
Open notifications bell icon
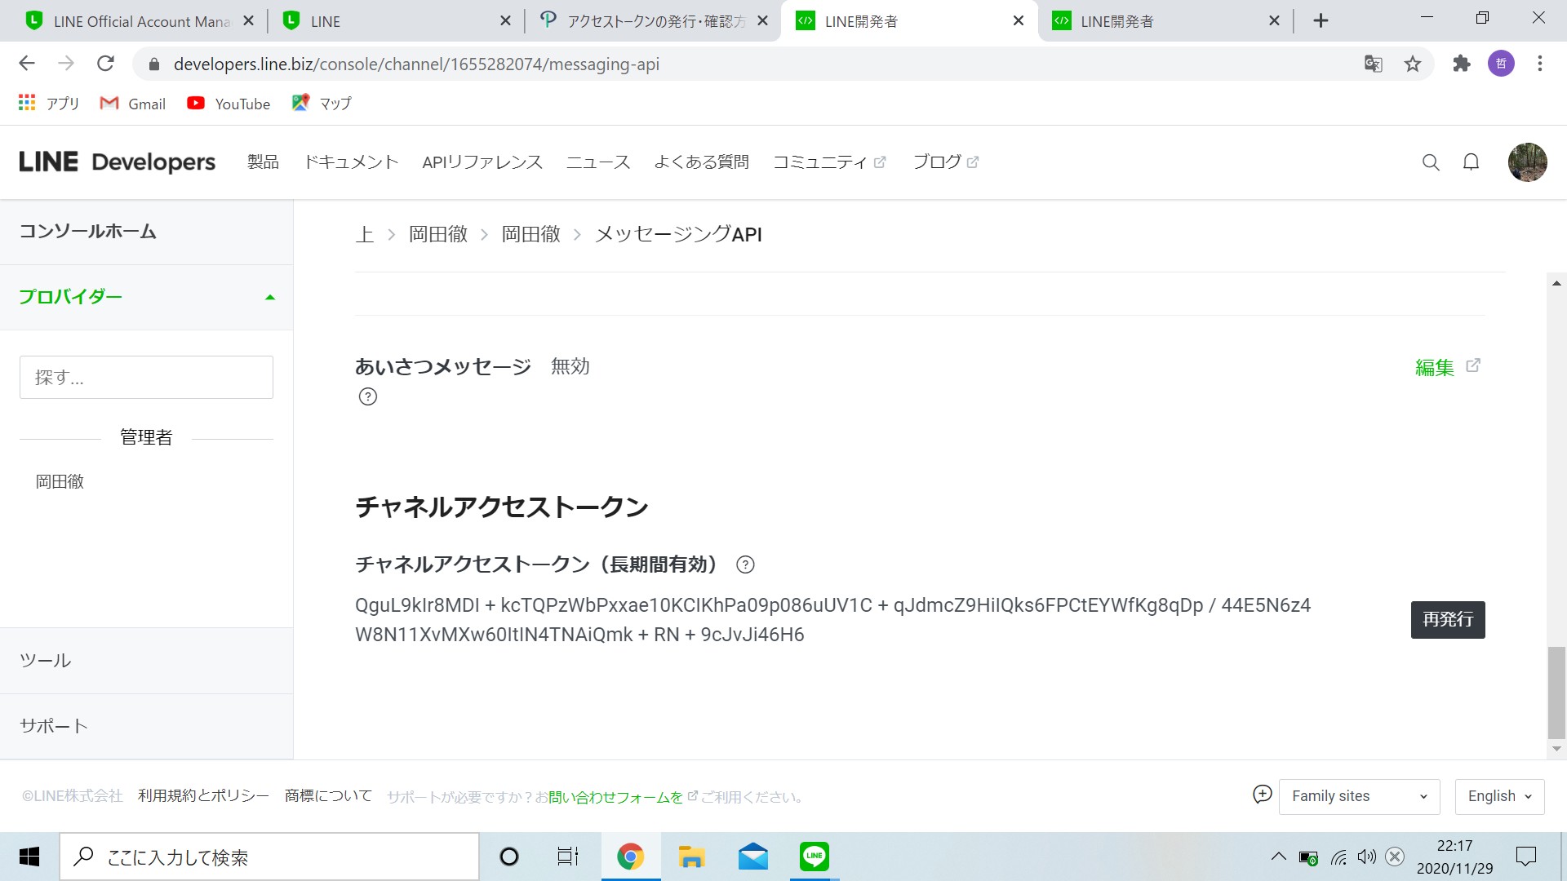tap(1471, 162)
